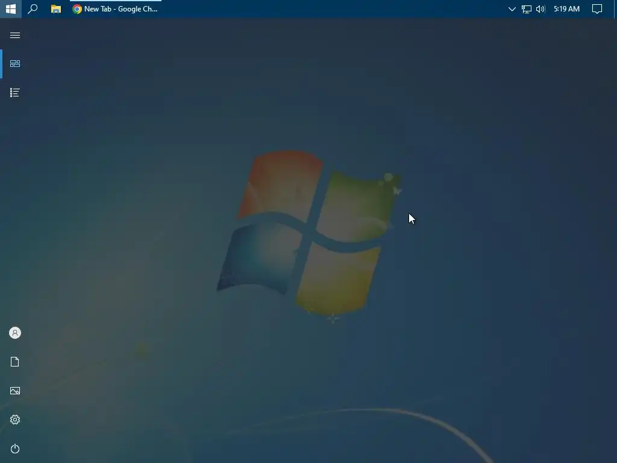Open the Action Center notifications icon
The height and width of the screenshot is (463, 617).
(597, 8)
